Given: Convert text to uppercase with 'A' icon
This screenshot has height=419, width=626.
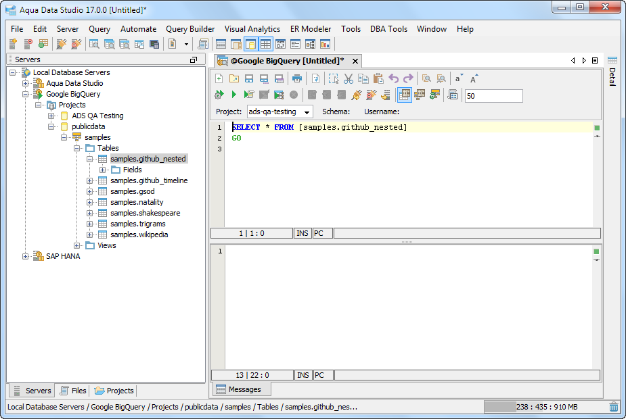Looking at the screenshot, I should (x=474, y=78).
